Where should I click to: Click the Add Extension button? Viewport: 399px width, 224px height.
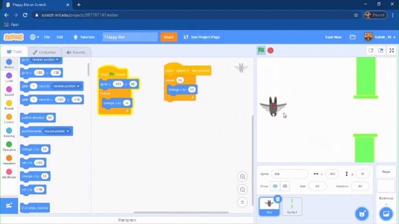(9, 205)
